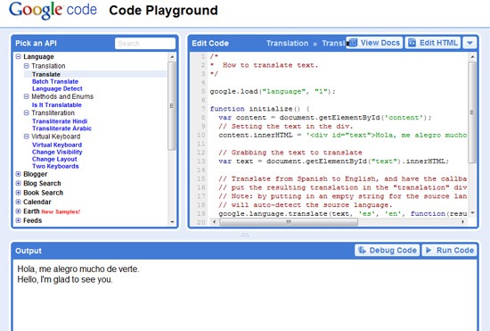Open the Is It Translatable sample

pyautogui.click(x=56, y=104)
